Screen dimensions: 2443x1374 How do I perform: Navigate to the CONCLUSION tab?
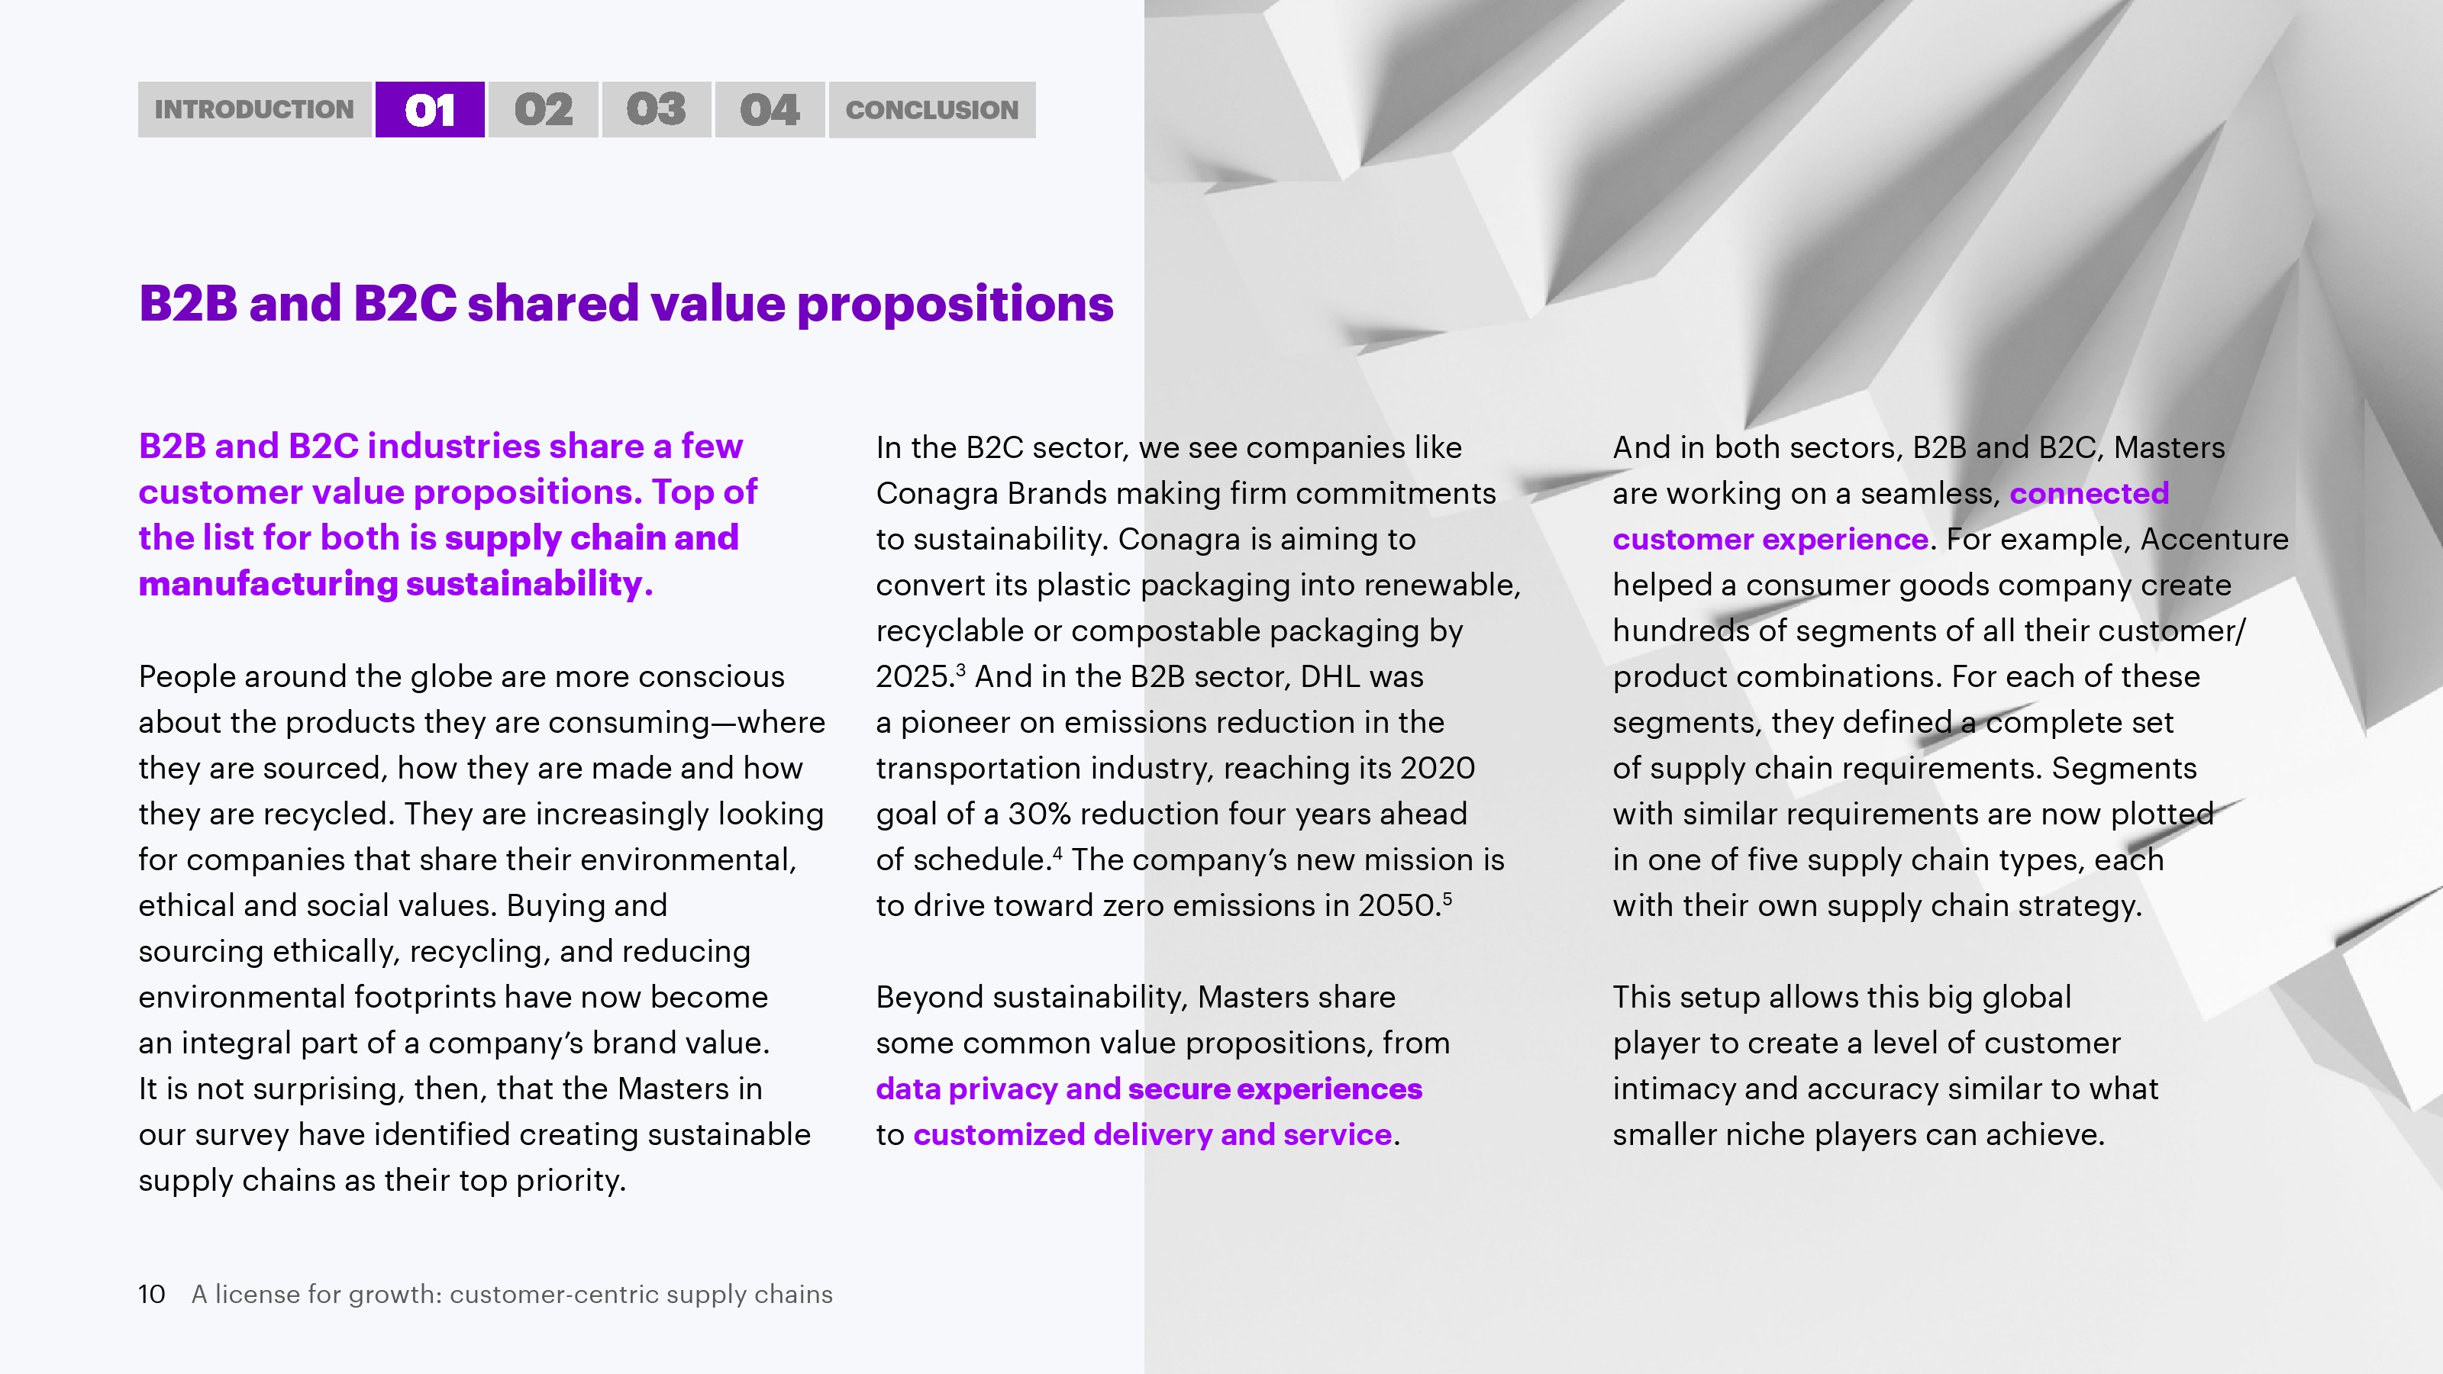932,110
